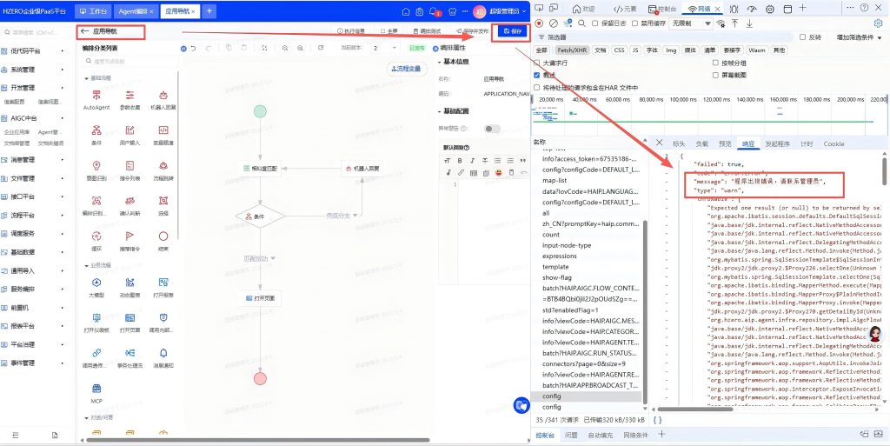Switch to the Agent编排 tab
Image resolution: width=890 pixels, height=446 pixels.
click(135, 11)
